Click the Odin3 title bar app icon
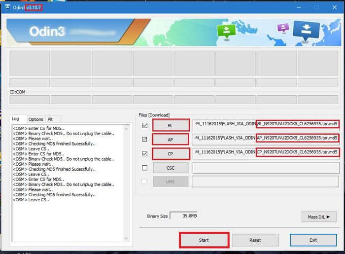The width and height of the screenshot is (345, 254). pos(7,7)
